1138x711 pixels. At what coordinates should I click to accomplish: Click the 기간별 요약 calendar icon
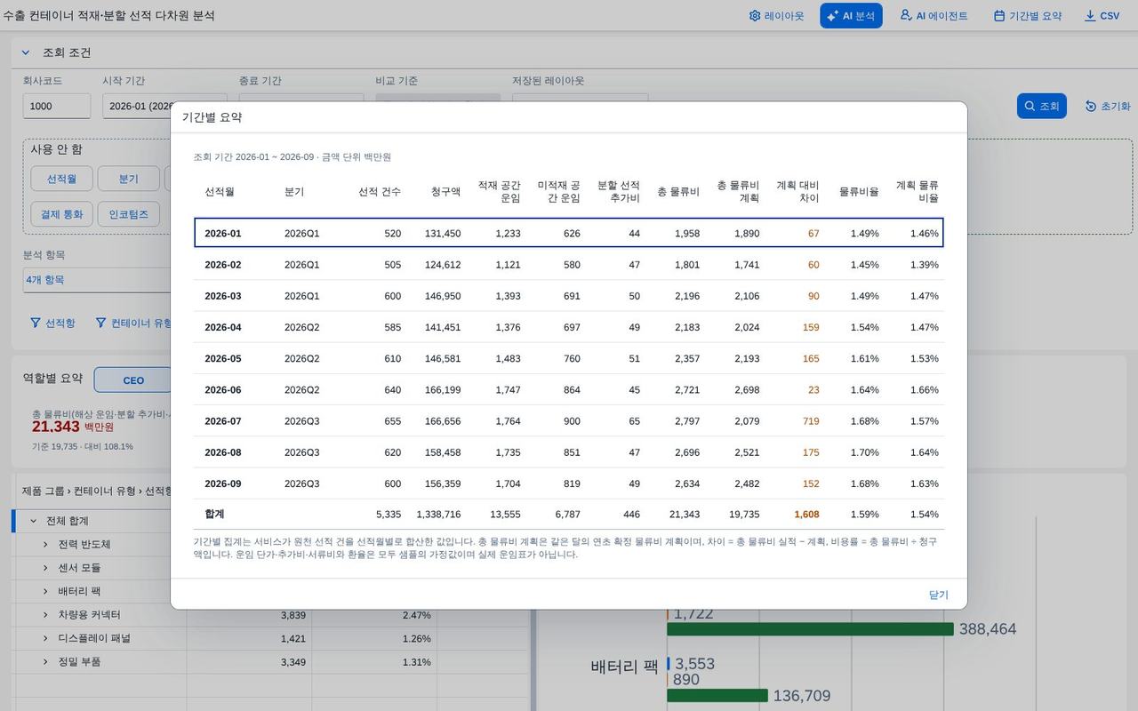[999, 16]
